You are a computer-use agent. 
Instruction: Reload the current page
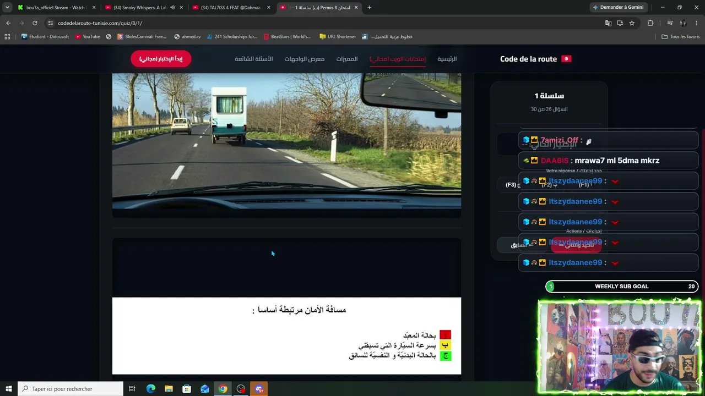35,23
